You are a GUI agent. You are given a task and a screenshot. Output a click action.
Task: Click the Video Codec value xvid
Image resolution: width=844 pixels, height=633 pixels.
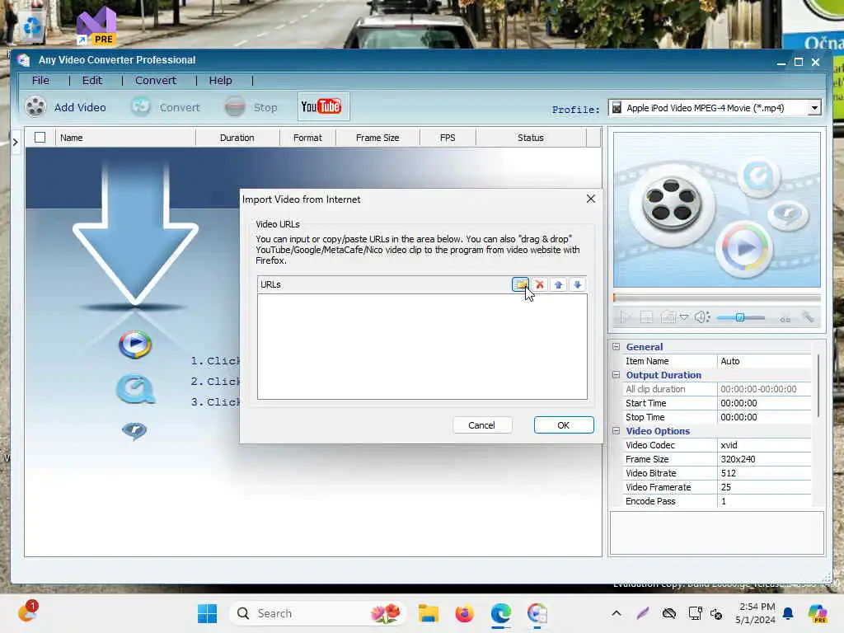click(x=764, y=445)
